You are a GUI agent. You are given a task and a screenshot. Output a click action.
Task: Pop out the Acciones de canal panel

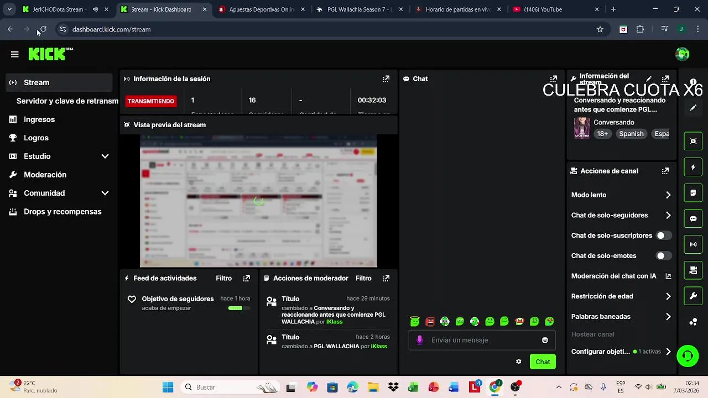click(665, 171)
